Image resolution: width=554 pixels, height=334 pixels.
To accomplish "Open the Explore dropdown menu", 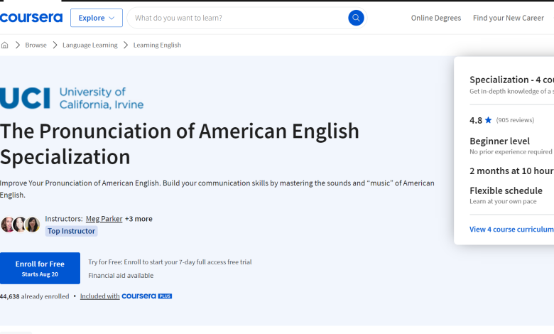I will click(97, 18).
